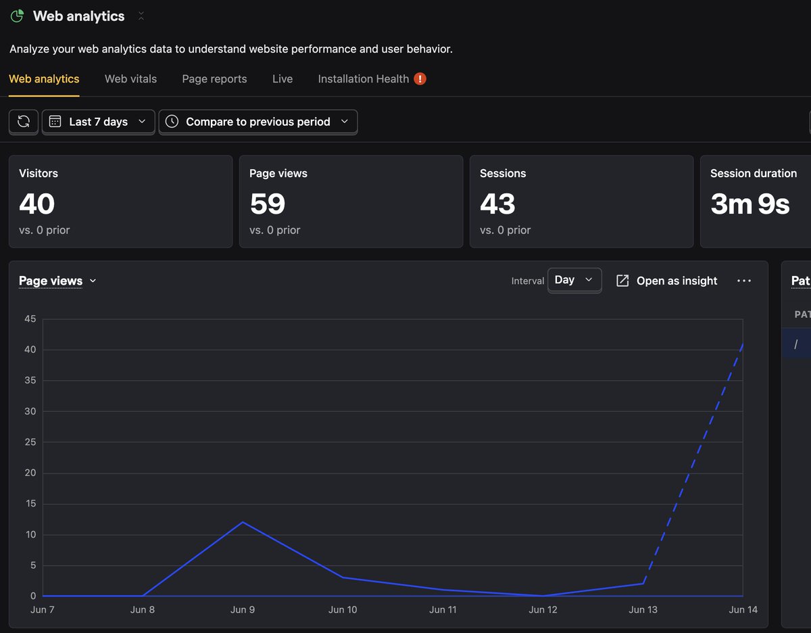This screenshot has height=633, width=811.
Task: Click the "Jun 10" x-axis label
Action: [x=343, y=609]
